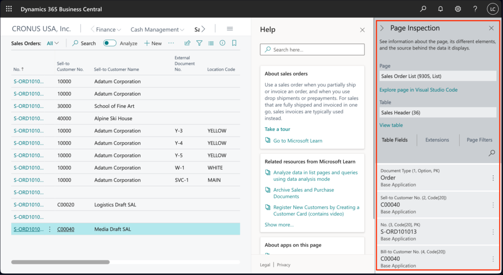Open the Help question mark icon
This screenshot has width=503, height=275.
[475, 9]
